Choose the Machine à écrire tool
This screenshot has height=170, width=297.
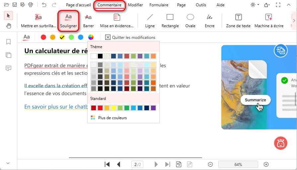tap(269, 21)
